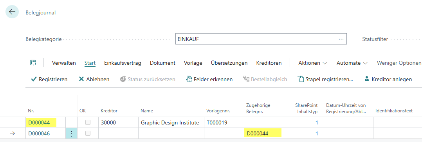Viewport: 422px width, 142px height.
Task: Expand the Automate dropdown menu
Action: pos(352,63)
